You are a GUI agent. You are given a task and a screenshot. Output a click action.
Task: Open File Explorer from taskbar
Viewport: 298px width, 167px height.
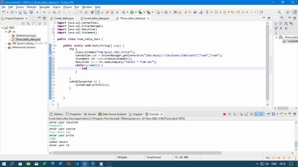click(28, 164)
